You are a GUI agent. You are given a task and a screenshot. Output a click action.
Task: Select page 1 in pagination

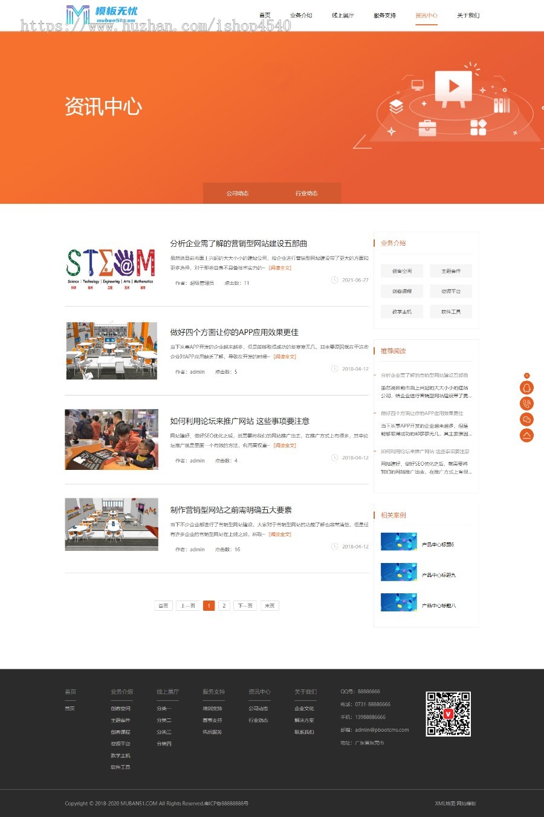pos(209,605)
